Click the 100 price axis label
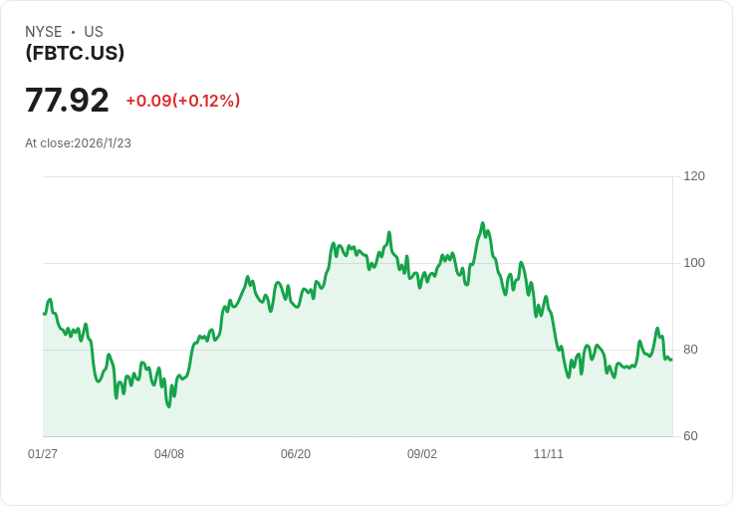 tap(694, 263)
